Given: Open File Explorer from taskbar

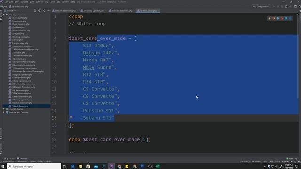Looking at the screenshot, I should (80, 166).
